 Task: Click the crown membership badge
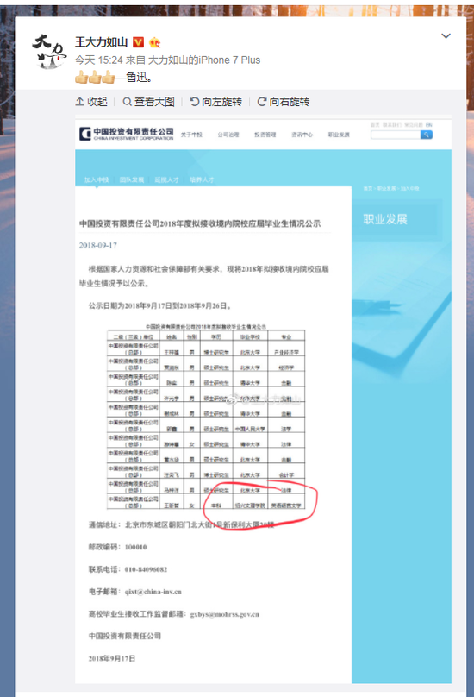154,42
